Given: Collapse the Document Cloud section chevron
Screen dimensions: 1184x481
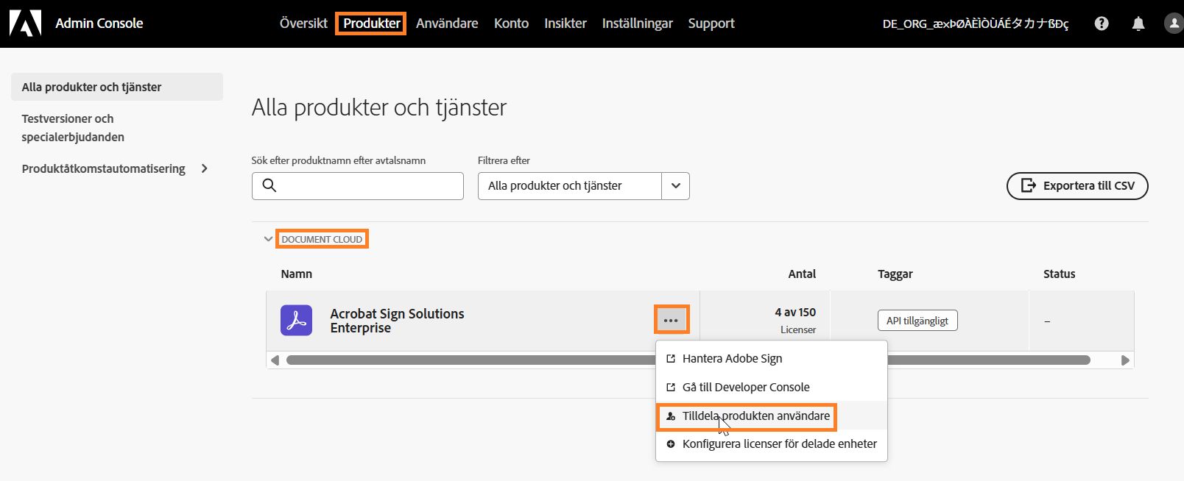Looking at the screenshot, I should pyautogui.click(x=268, y=239).
